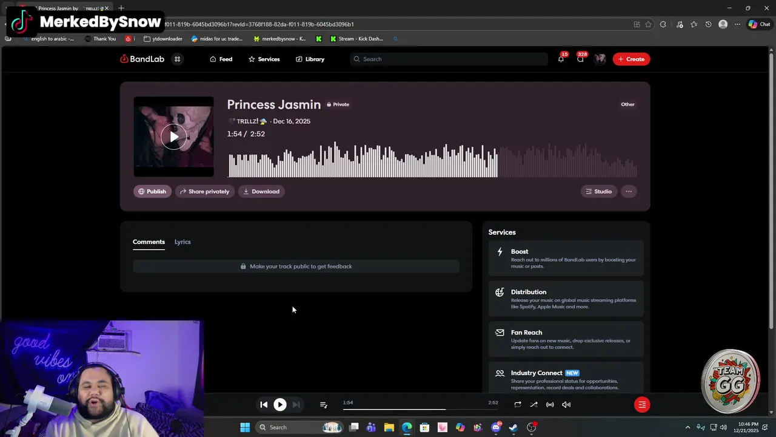The image size is (776, 437).
Task: Open the track in Studio
Action: click(x=598, y=191)
